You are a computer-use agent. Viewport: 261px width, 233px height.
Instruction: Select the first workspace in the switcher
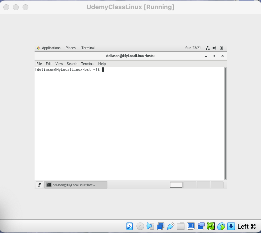[176, 185]
